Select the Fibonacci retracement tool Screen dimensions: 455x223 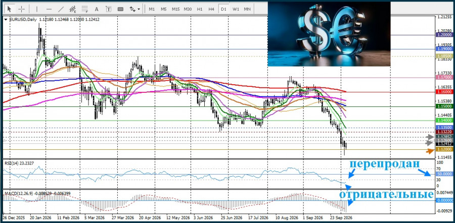(x=85, y=9)
